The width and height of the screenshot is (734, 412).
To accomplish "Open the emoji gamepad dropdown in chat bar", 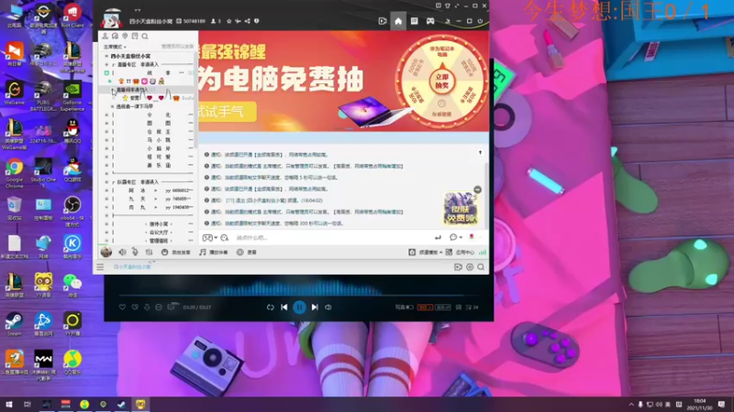I will tap(210, 238).
